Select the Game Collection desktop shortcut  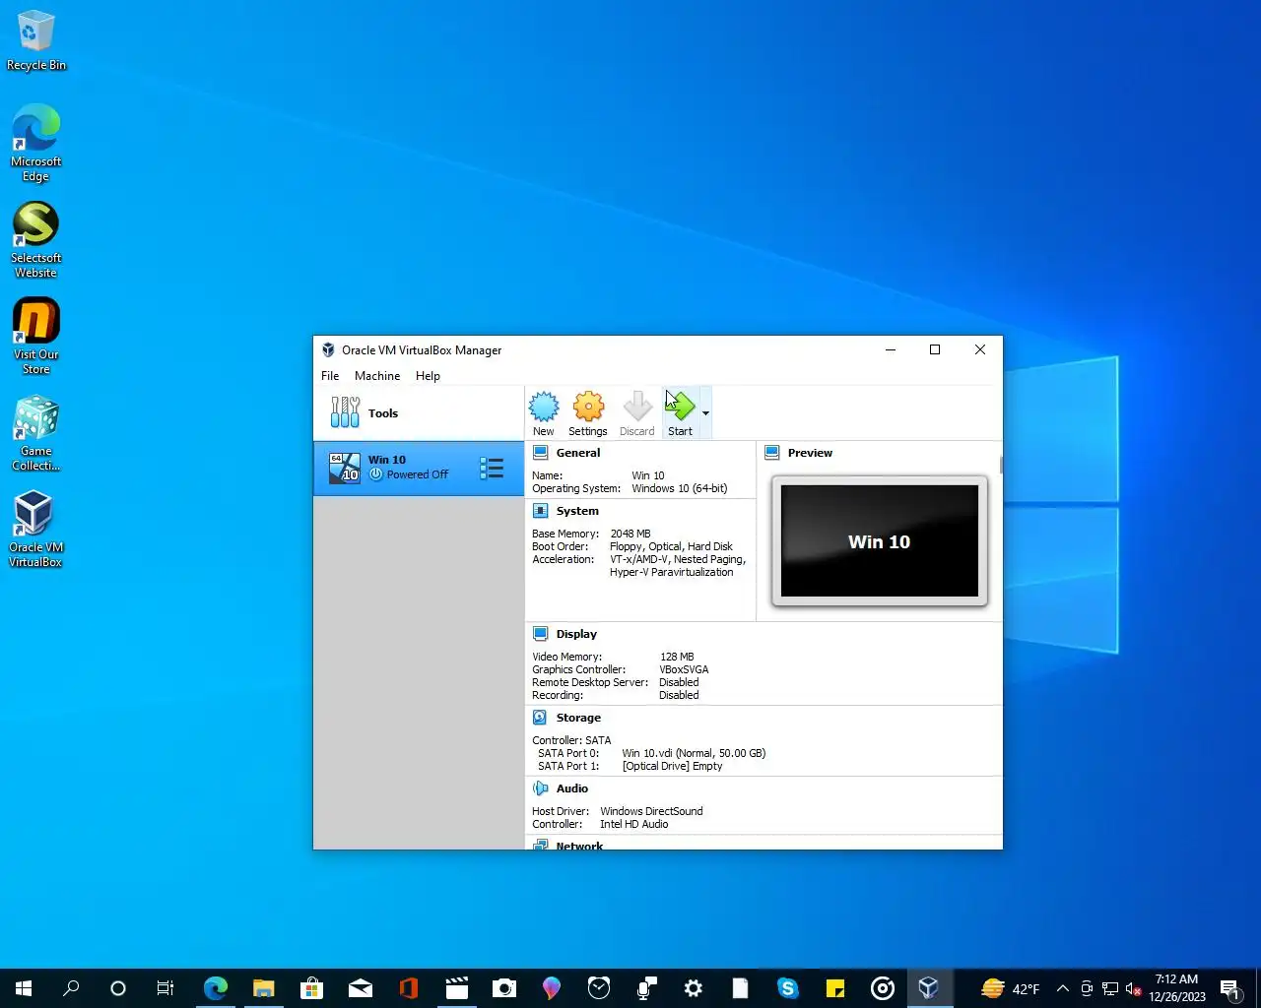click(x=36, y=433)
